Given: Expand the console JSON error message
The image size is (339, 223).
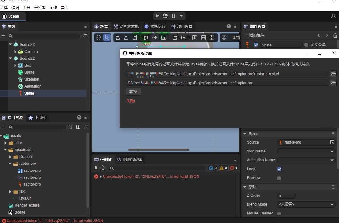Looking at the screenshot, I should pos(101,177).
